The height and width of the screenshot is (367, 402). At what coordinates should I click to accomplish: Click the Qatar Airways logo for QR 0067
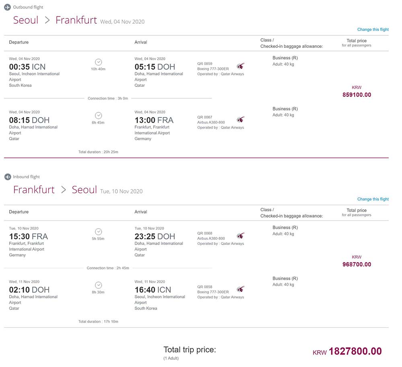tap(240, 120)
